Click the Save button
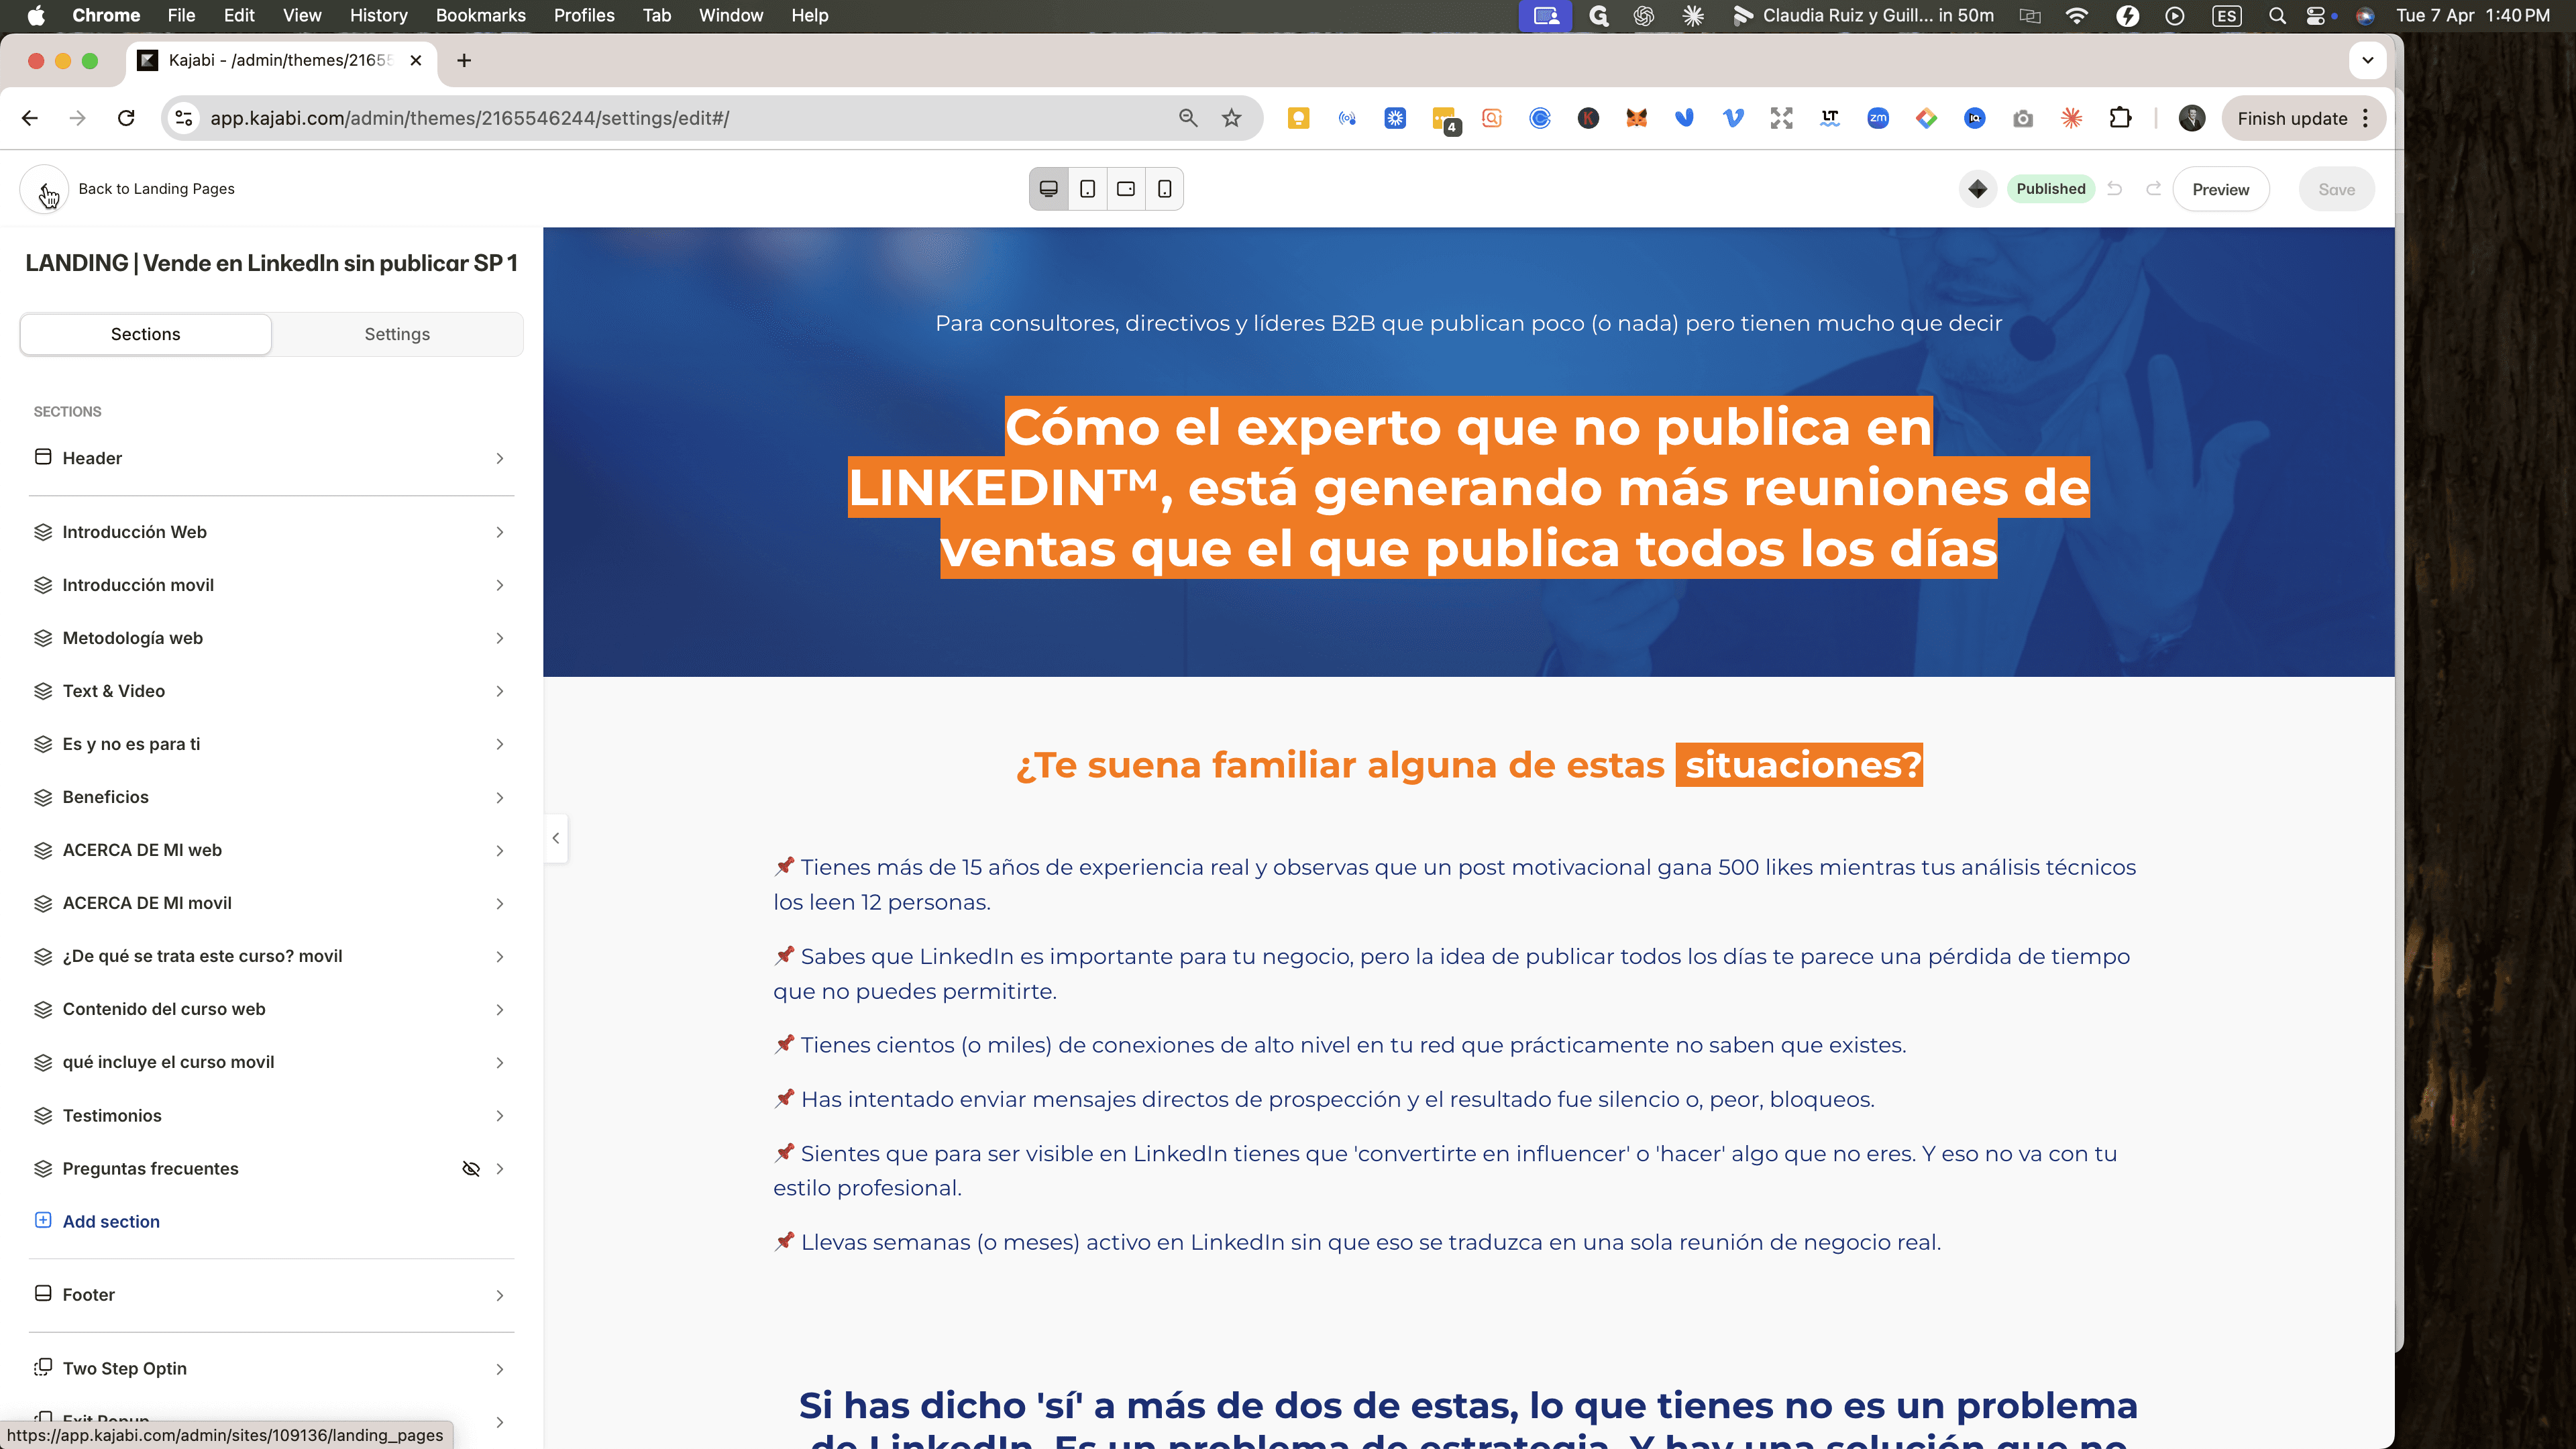 pyautogui.click(x=2336, y=189)
